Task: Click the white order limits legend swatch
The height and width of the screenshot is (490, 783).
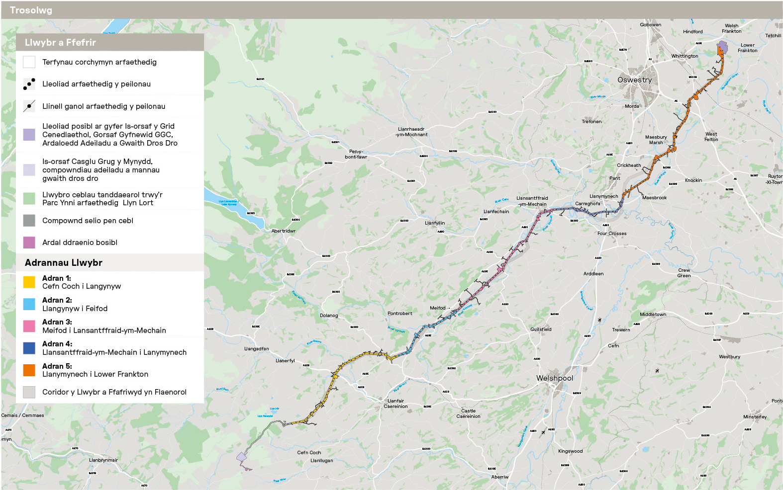Action: (x=29, y=62)
